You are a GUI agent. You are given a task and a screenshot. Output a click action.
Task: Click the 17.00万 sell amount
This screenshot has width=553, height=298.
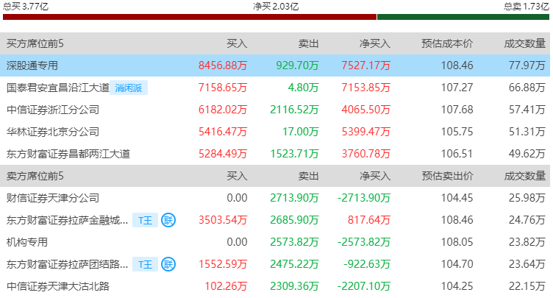(301, 132)
